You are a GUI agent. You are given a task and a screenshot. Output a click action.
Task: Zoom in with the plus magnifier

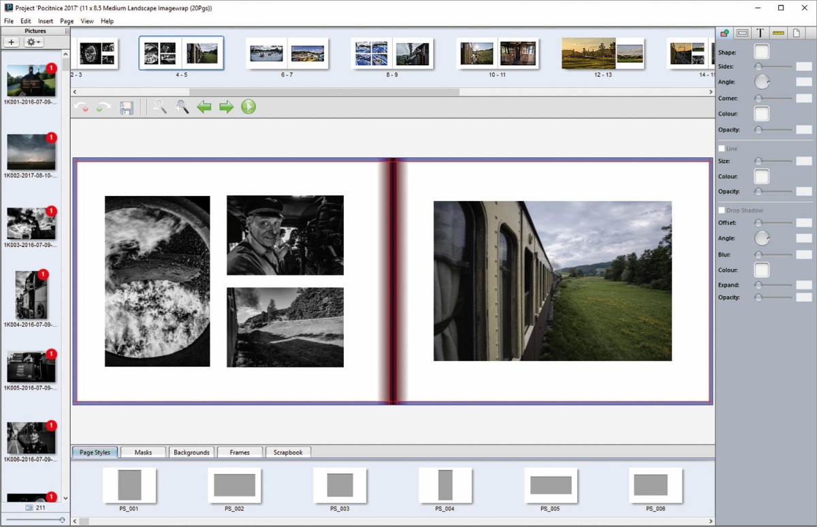click(x=182, y=107)
